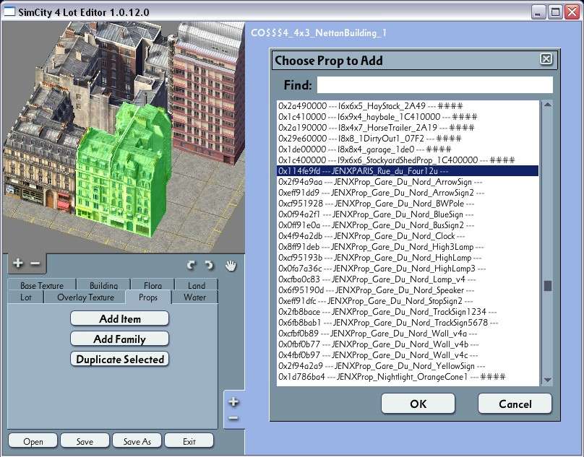Click the minus icon beside the properties panel
This screenshot has width=584, height=457.
point(233,418)
